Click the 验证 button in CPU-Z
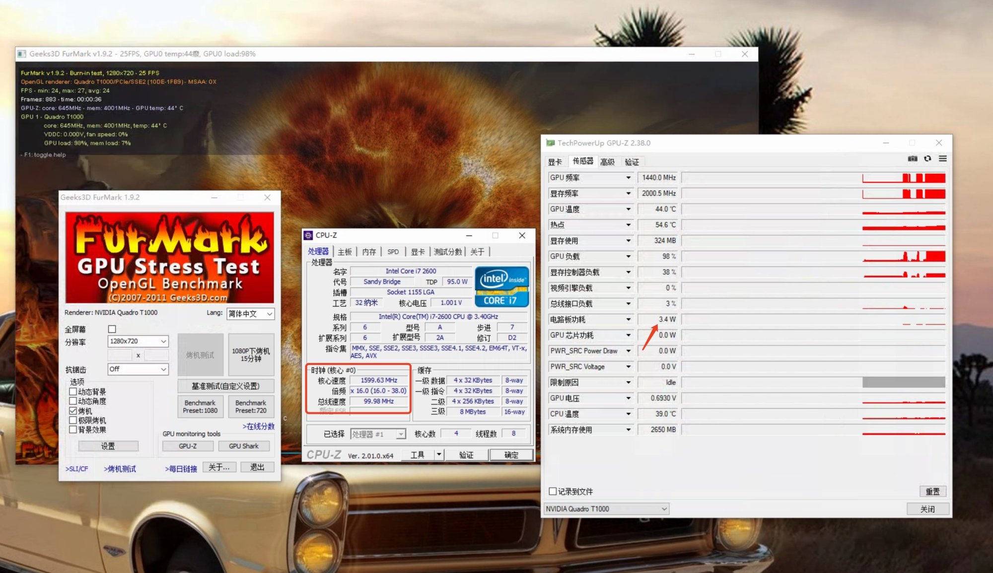The image size is (993, 573). point(466,455)
